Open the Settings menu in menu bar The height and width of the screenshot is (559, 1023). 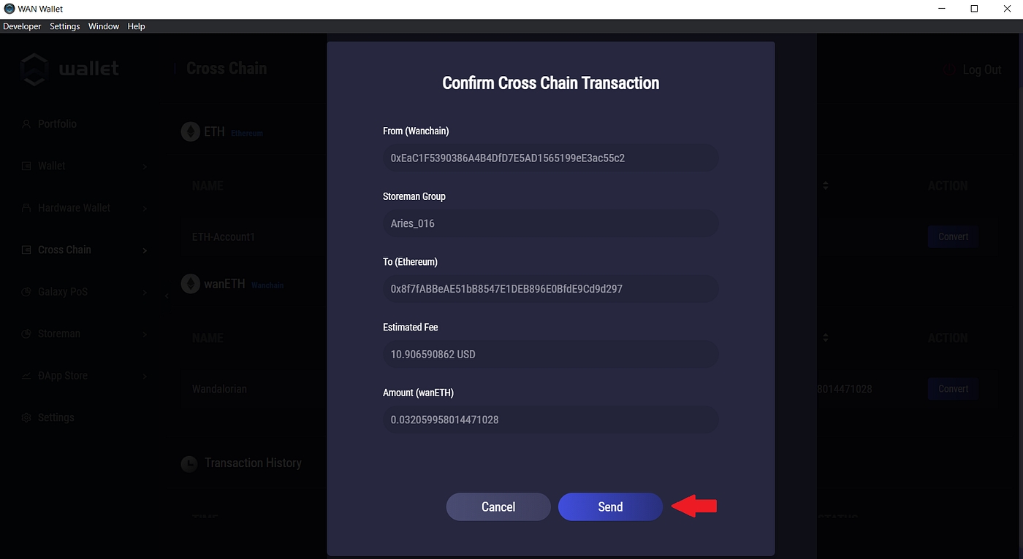[x=65, y=26]
